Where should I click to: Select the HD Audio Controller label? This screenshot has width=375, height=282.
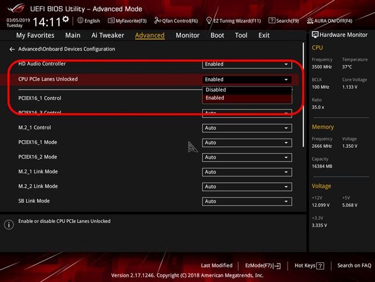(x=42, y=64)
